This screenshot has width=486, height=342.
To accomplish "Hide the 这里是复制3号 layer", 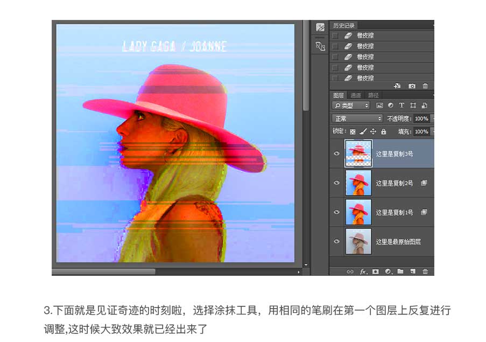I will [336, 153].
